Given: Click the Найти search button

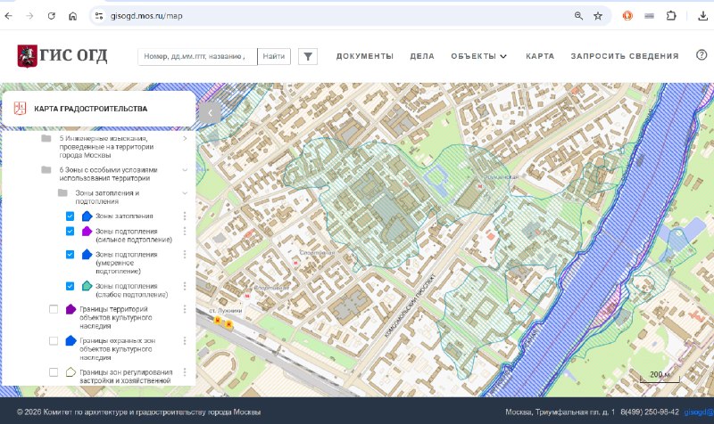Looking at the screenshot, I should tap(274, 56).
